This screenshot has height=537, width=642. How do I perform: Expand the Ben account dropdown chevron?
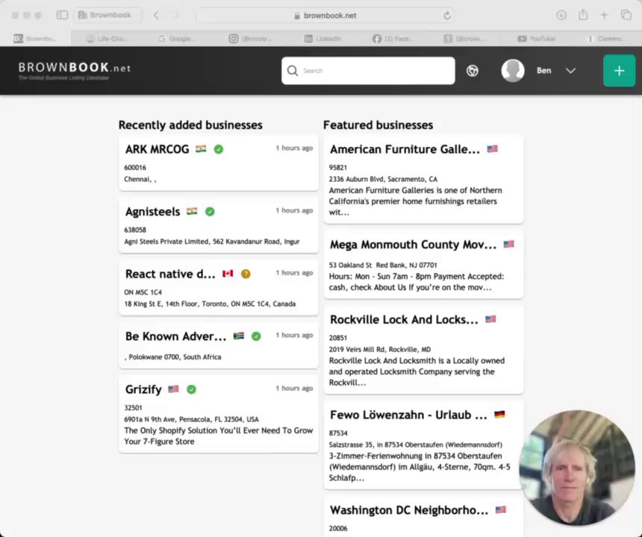tap(570, 71)
